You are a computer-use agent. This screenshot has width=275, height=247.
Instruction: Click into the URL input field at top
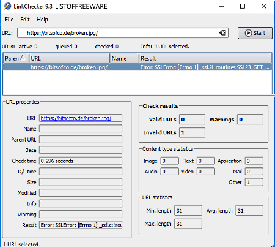[x=118, y=33]
